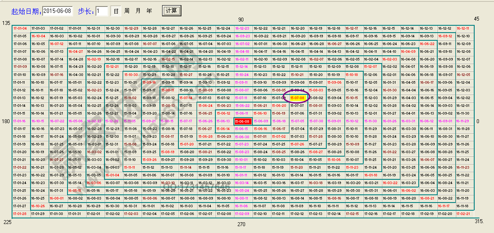Image resolution: width=494 pixels, height=233 pixels.
Task: Click the leftmost middle-row cell 17-01-16
Action: click(20, 121)
